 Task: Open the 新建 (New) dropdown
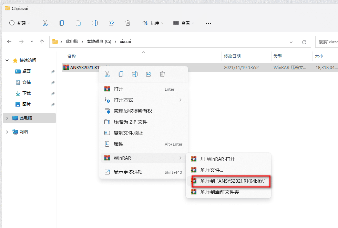point(20,23)
